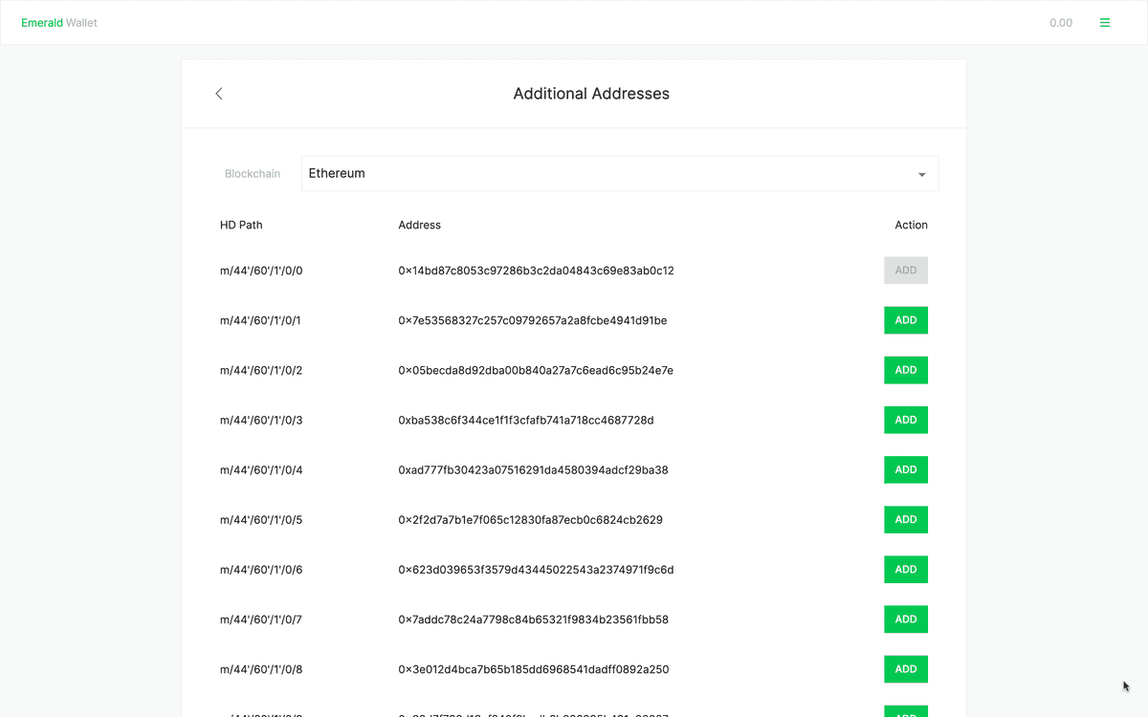Open the hamburger menu icon
Viewport: 1148px width, 717px height.
click(x=1105, y=22)
